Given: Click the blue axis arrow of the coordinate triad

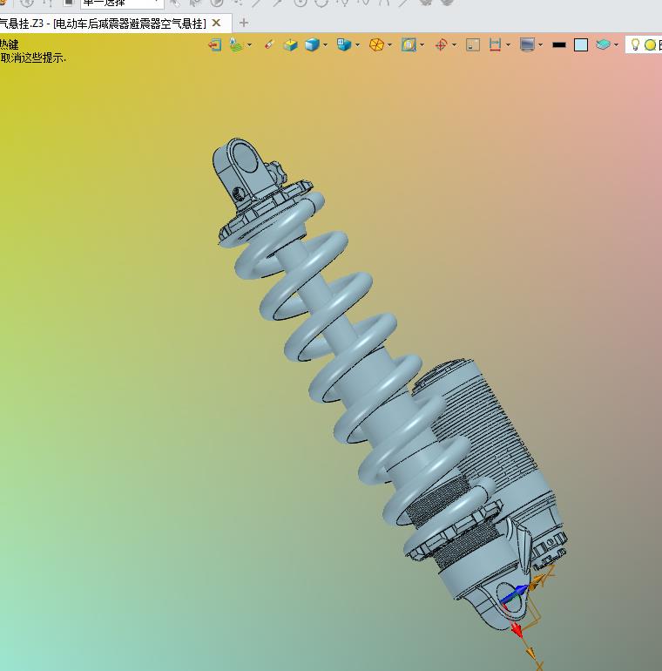Looking at the screenshot, I should point(515,594).
